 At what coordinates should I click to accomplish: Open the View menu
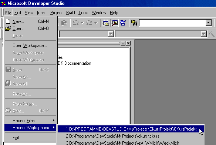pos(29,13)
